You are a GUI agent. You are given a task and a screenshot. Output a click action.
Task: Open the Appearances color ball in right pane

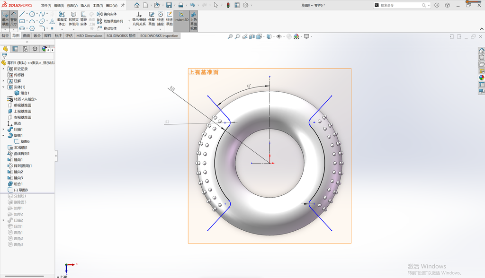coord(482,78)
